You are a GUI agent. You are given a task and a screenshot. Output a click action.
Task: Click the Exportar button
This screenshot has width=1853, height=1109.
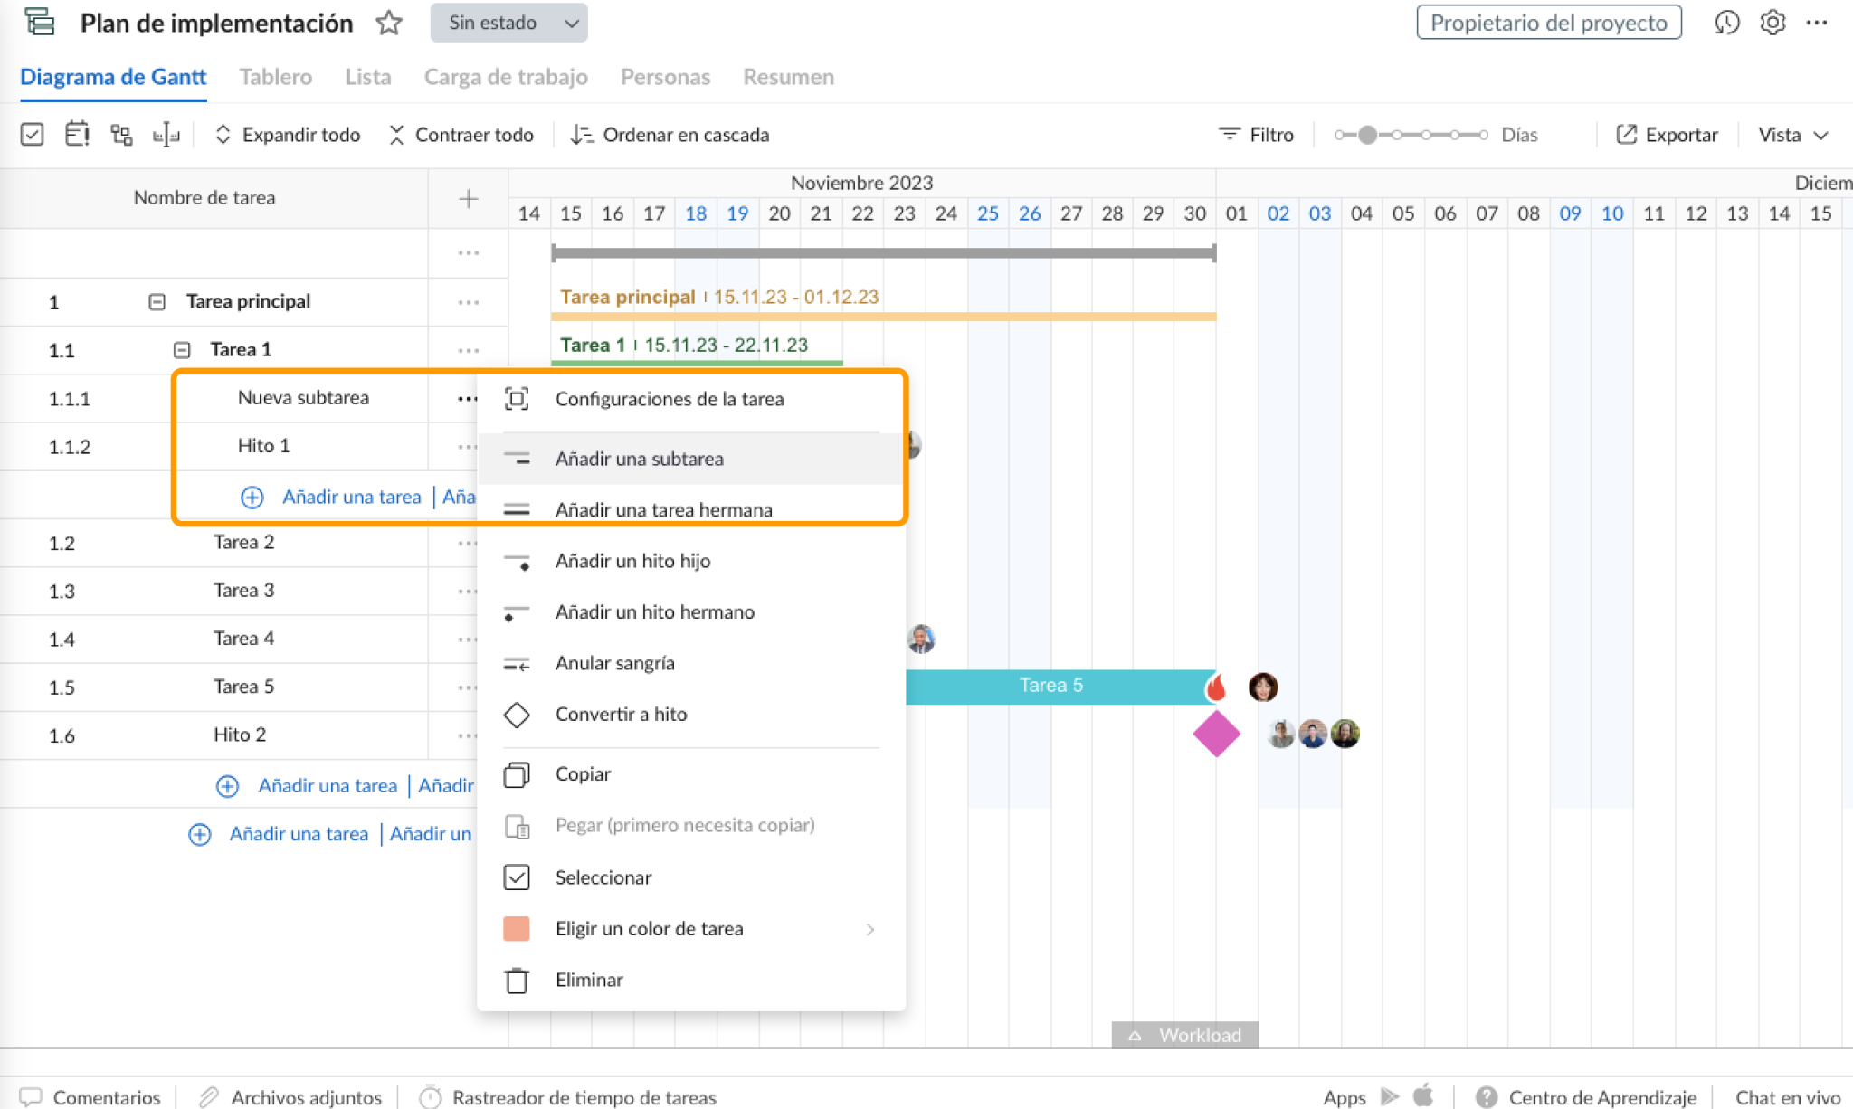[1667, 135]
